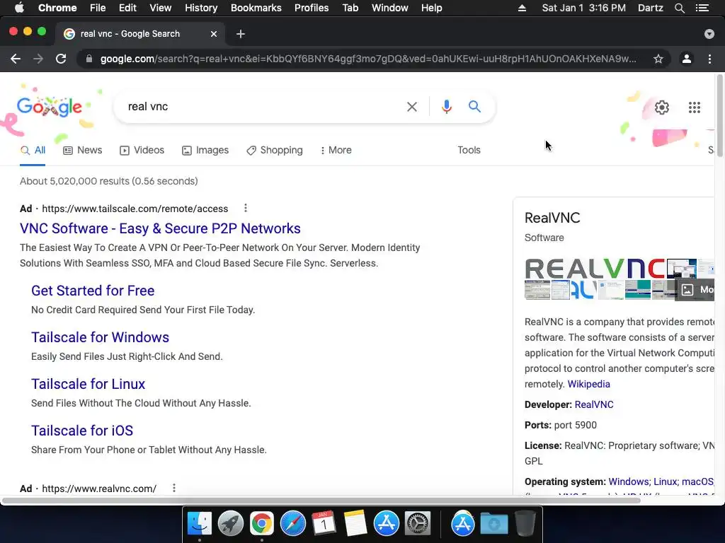Open the RealVNC developer link
This screenshot has width=725, height=543.
pyautogui.click(x=594, y=404)
